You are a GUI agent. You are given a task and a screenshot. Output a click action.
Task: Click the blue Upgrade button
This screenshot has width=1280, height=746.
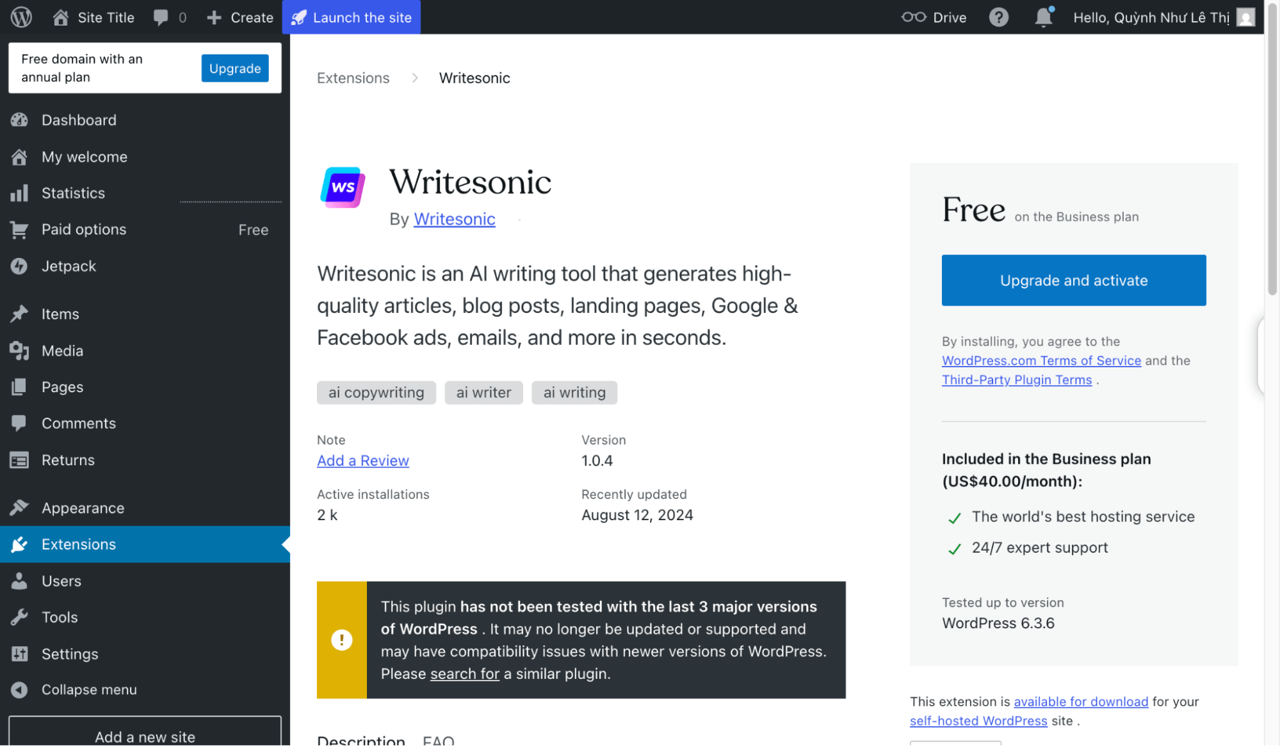235,68
